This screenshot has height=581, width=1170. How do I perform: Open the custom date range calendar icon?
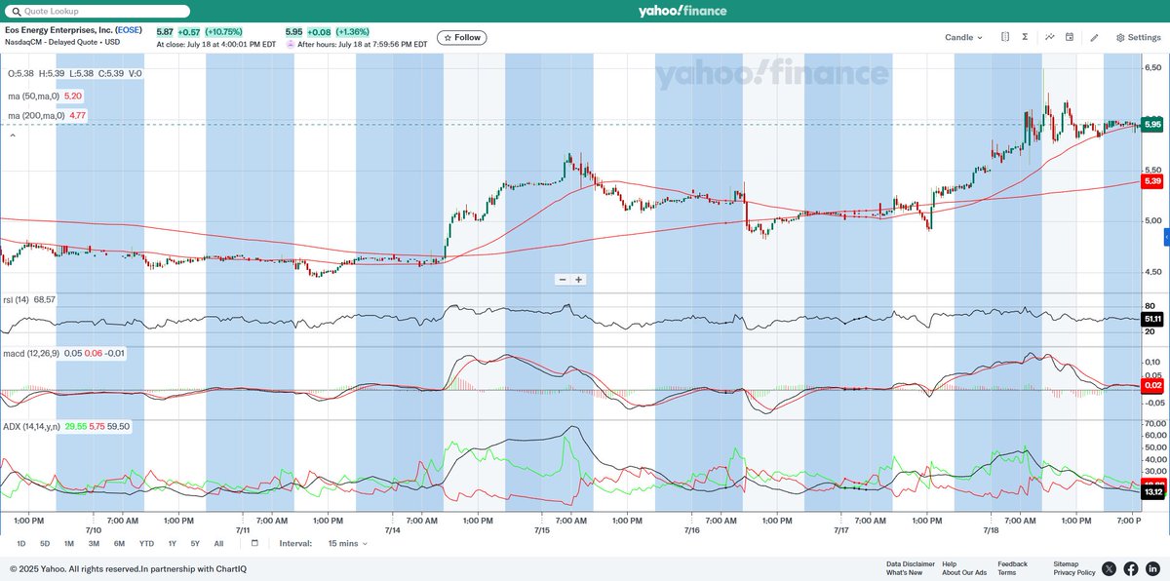[x=254, y=543]
